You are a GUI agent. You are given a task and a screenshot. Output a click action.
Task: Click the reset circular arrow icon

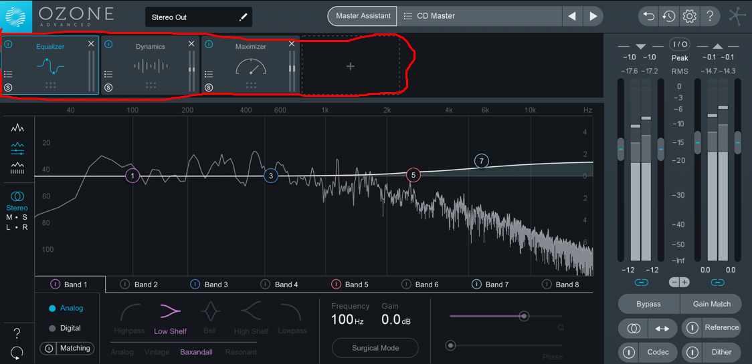click(x=17, y=353)
